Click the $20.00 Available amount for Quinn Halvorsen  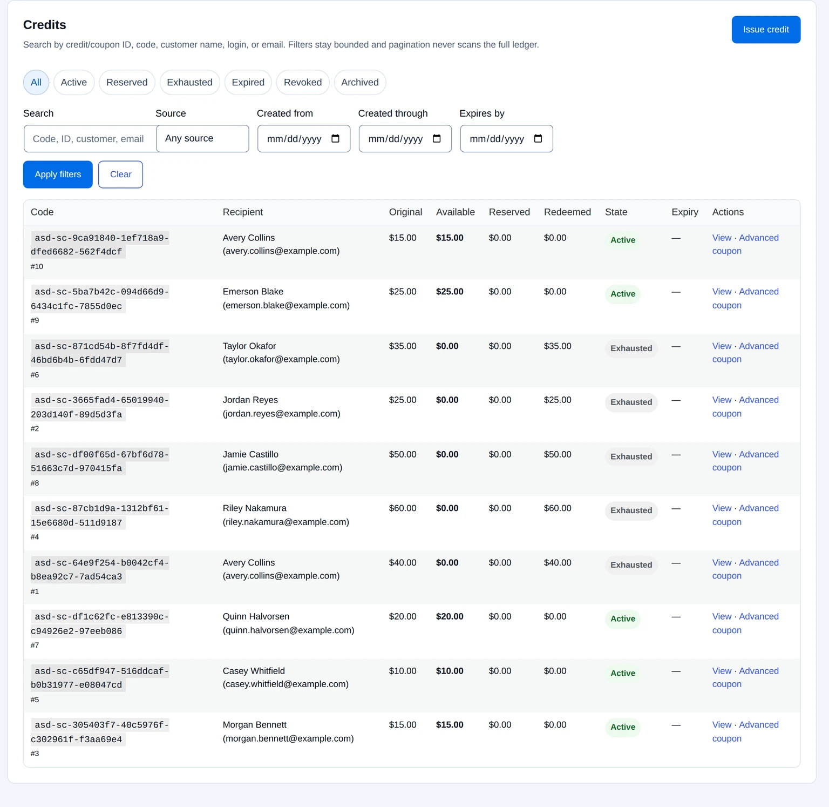click(450, 617)
